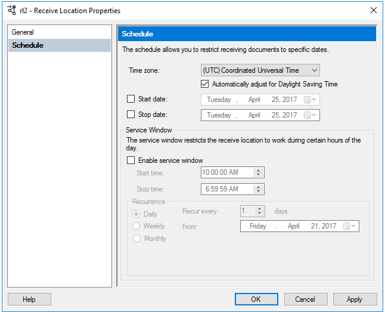
Task: Increase the Recur every days value
Action: [x=259, y=209]
